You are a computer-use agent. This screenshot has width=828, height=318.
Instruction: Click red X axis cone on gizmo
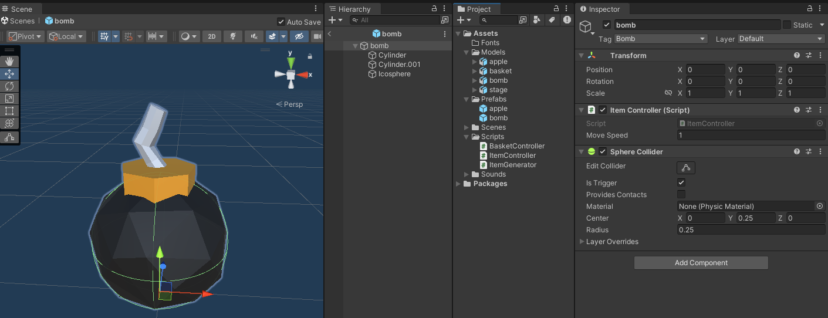tap(302, 75)
